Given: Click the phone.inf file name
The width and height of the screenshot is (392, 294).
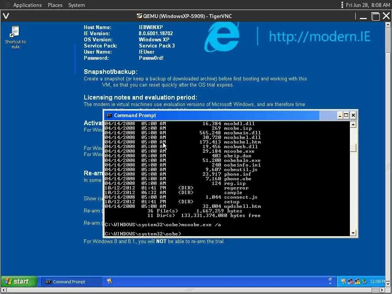Looking at the screenshot, I should coord(237,174).
